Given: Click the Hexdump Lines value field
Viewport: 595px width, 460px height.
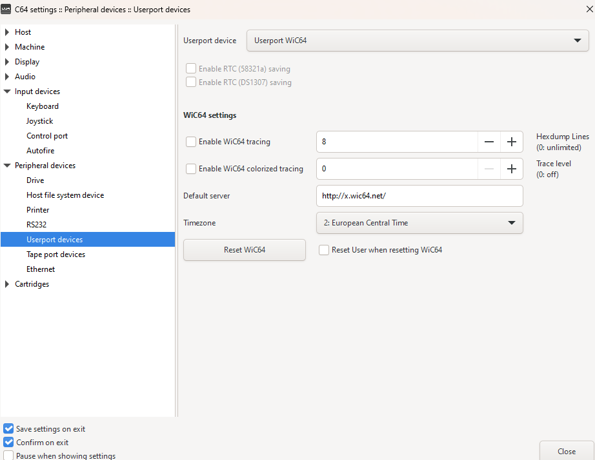Looking at the screenshot, I should click(x=397, y=142).
